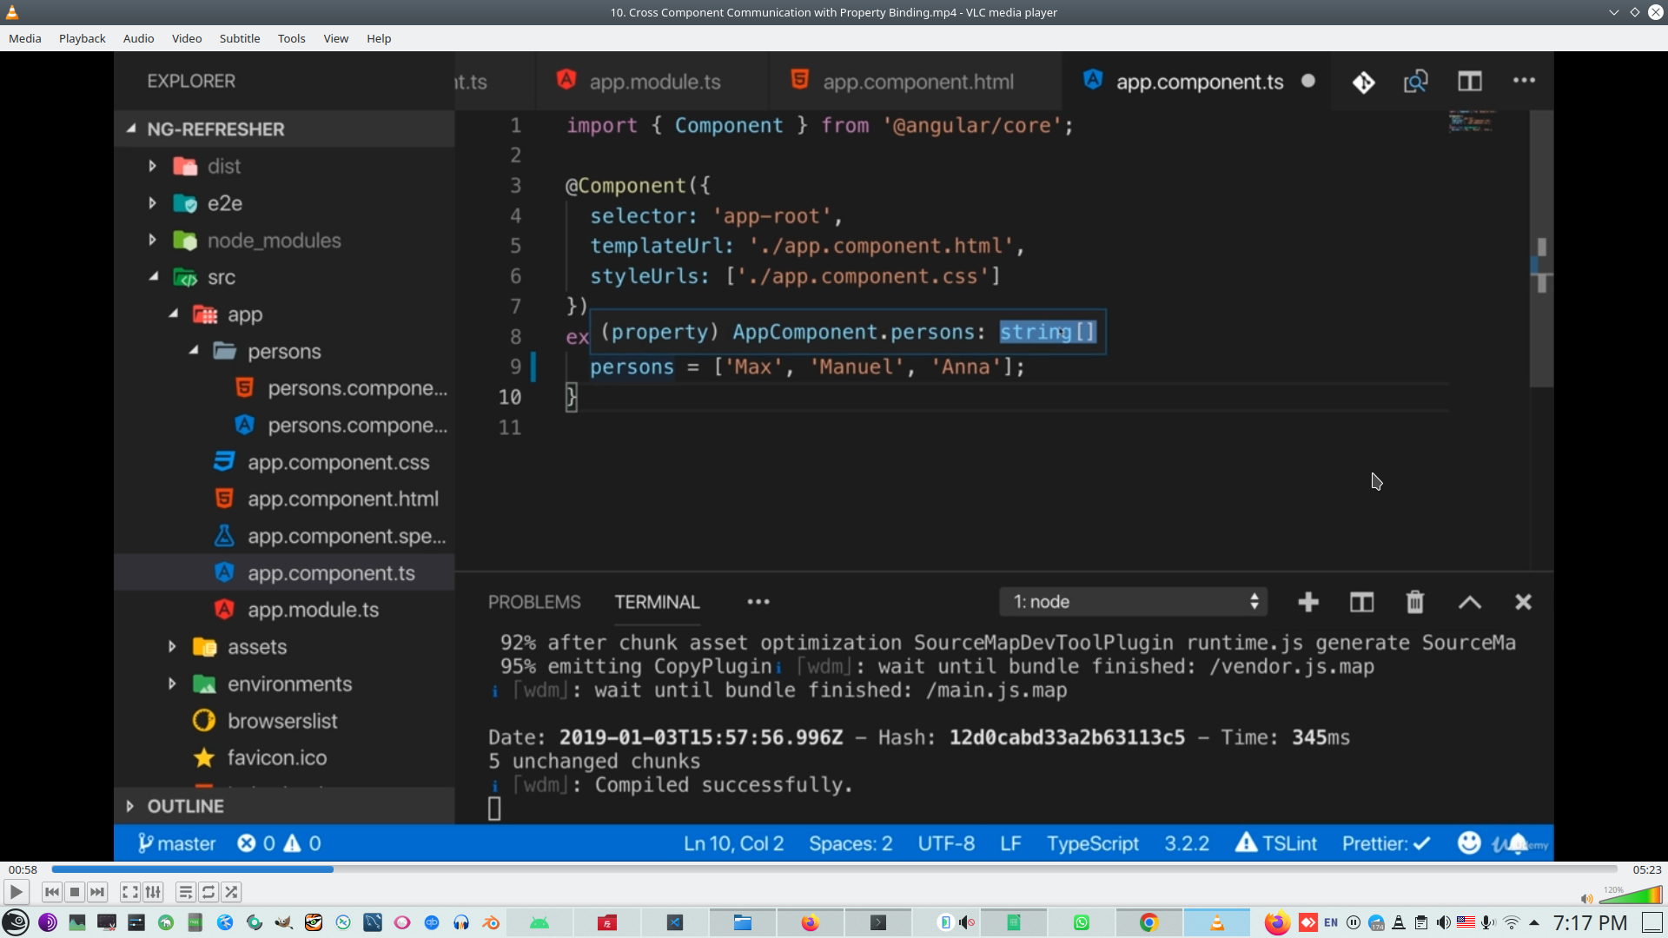Enable random playback in VLC
1668x938 pixels.
click(231, 892)
